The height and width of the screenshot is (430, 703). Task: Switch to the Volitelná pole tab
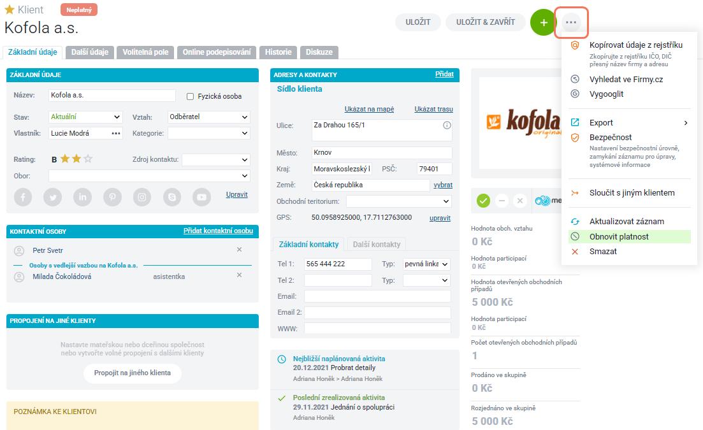coord(145,52)
